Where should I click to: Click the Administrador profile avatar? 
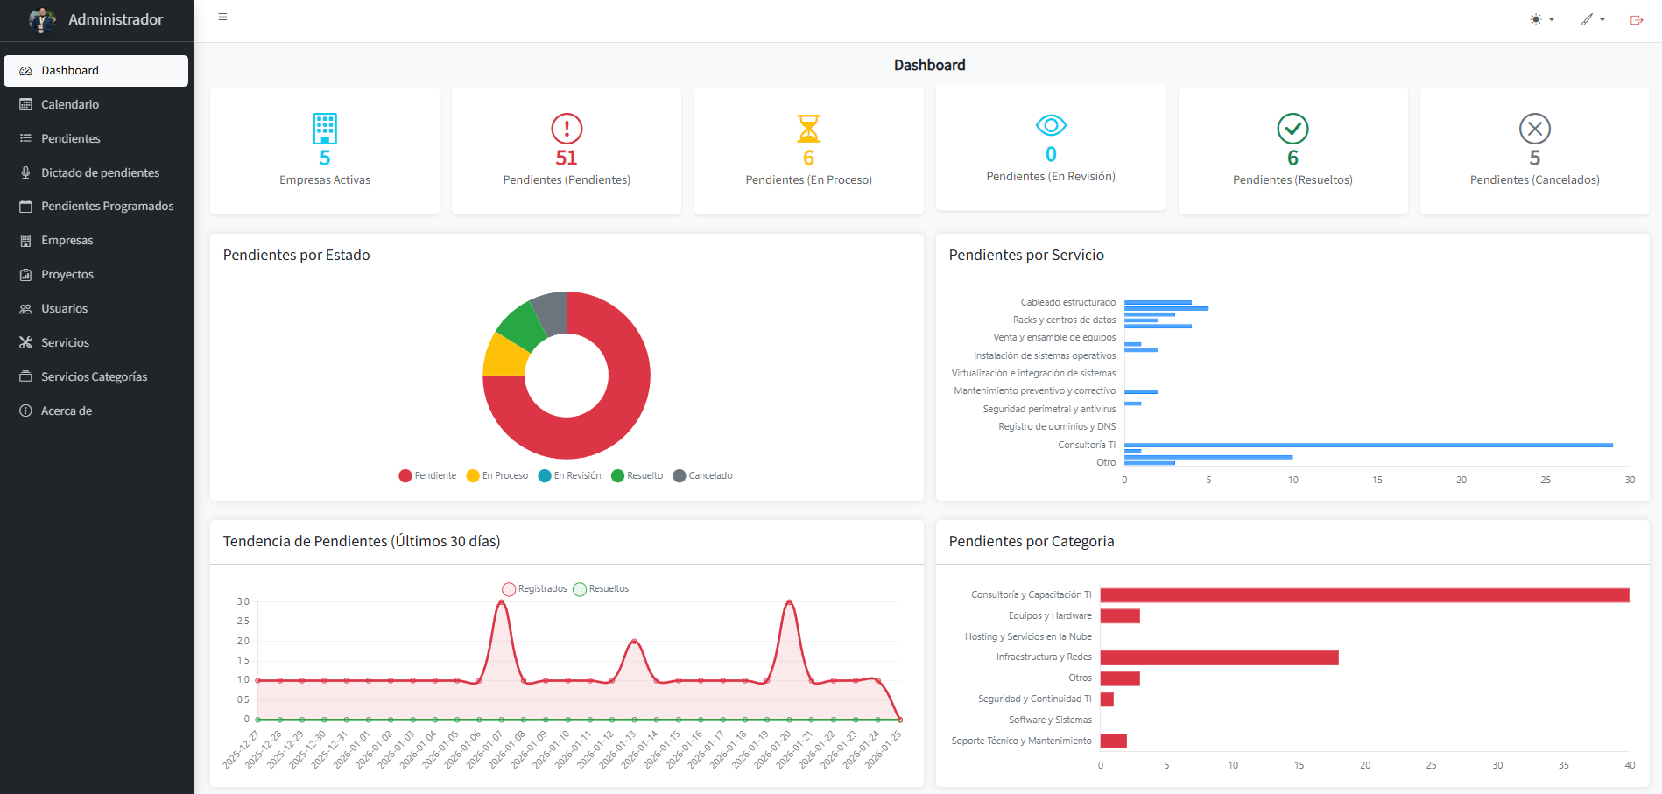[40, 19]
